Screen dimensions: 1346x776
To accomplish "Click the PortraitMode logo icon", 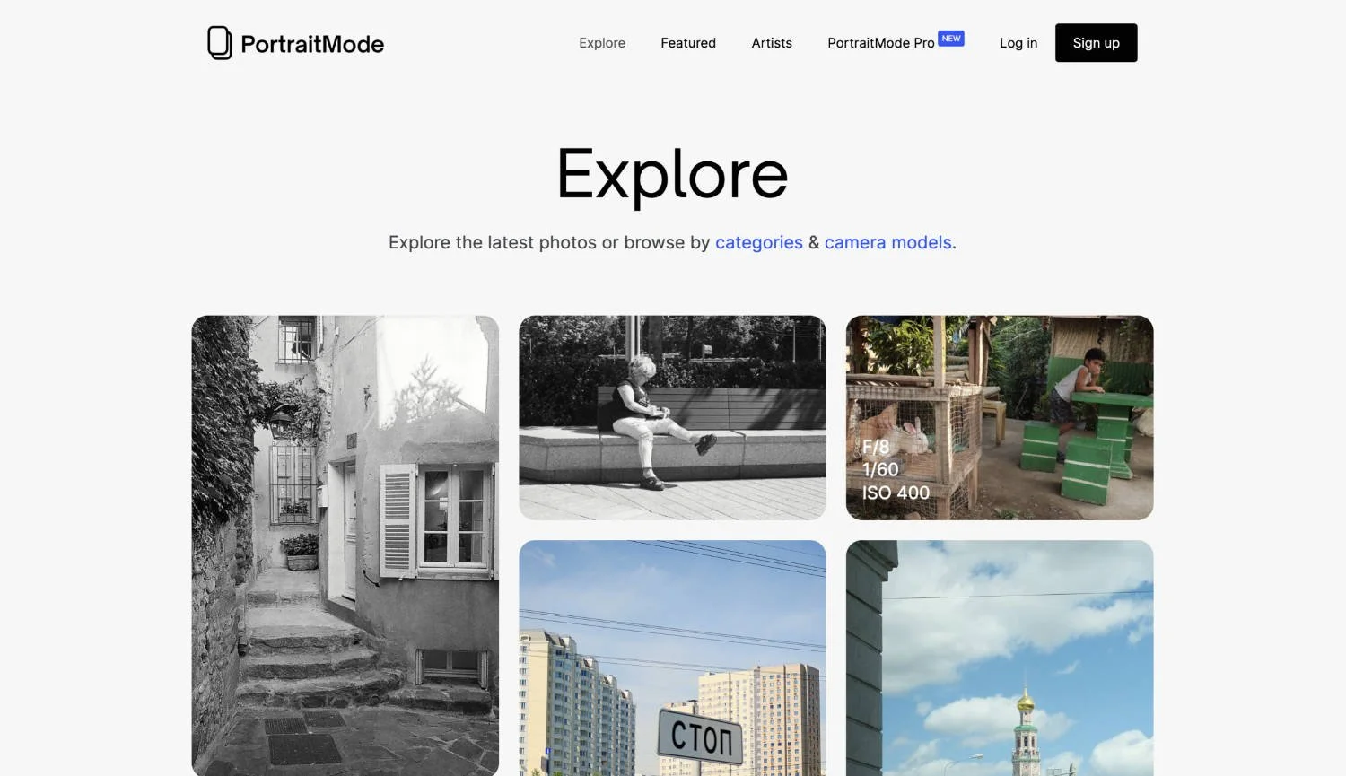I will click(219, 43).
